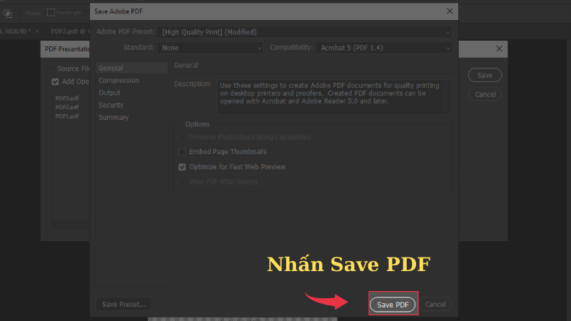Select PDF2.pdf in the source files list
The height and width of the screenshot is (321, 571).
click(67, 108)
